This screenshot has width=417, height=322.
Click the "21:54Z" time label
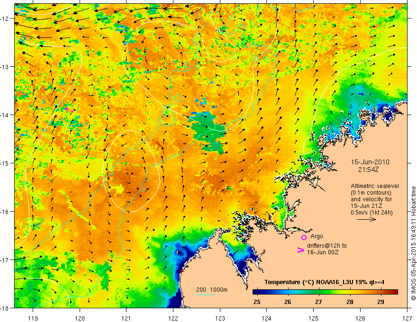coord(368,169)
